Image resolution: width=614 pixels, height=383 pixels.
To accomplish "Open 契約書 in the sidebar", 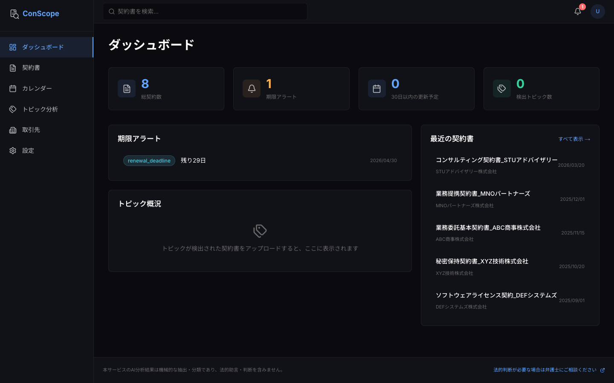I will 31,68.
